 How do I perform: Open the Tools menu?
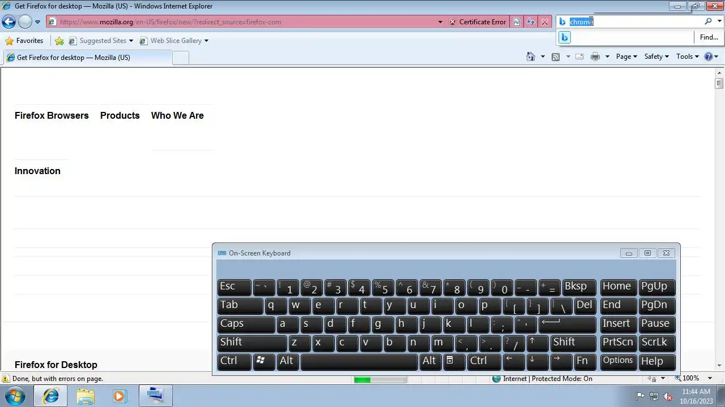(x=688, y=57)
